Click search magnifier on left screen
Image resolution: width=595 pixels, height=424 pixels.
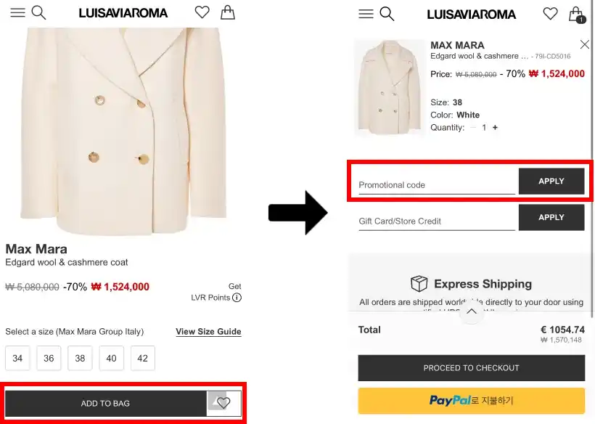(39, 13)
